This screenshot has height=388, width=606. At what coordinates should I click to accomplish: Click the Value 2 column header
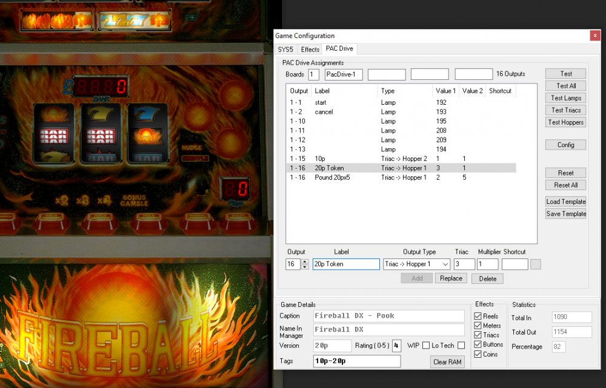472,91
